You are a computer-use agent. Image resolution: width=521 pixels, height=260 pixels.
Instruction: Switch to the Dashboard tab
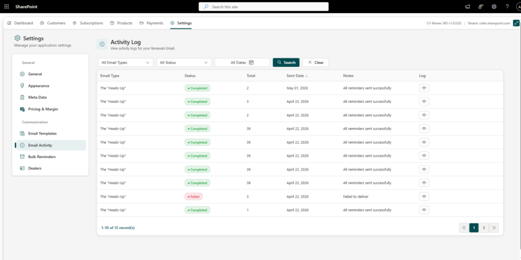(x=20, y=23)
